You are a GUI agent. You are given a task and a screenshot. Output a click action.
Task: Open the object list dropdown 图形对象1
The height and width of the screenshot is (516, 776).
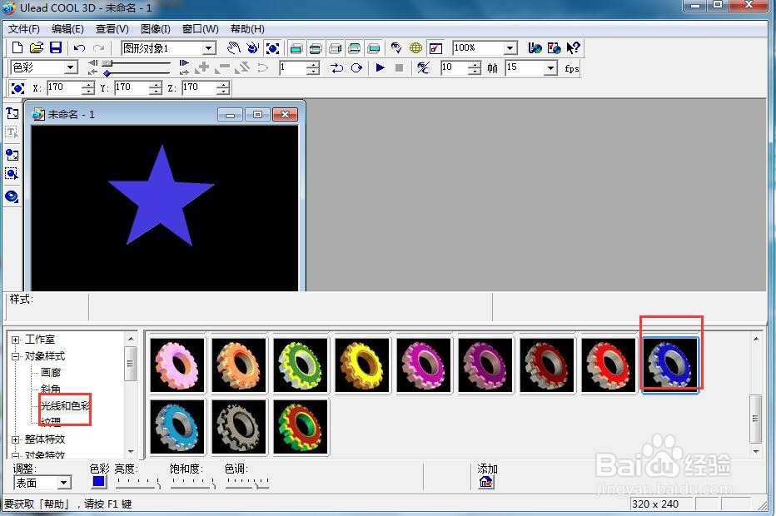click(209, 48)
